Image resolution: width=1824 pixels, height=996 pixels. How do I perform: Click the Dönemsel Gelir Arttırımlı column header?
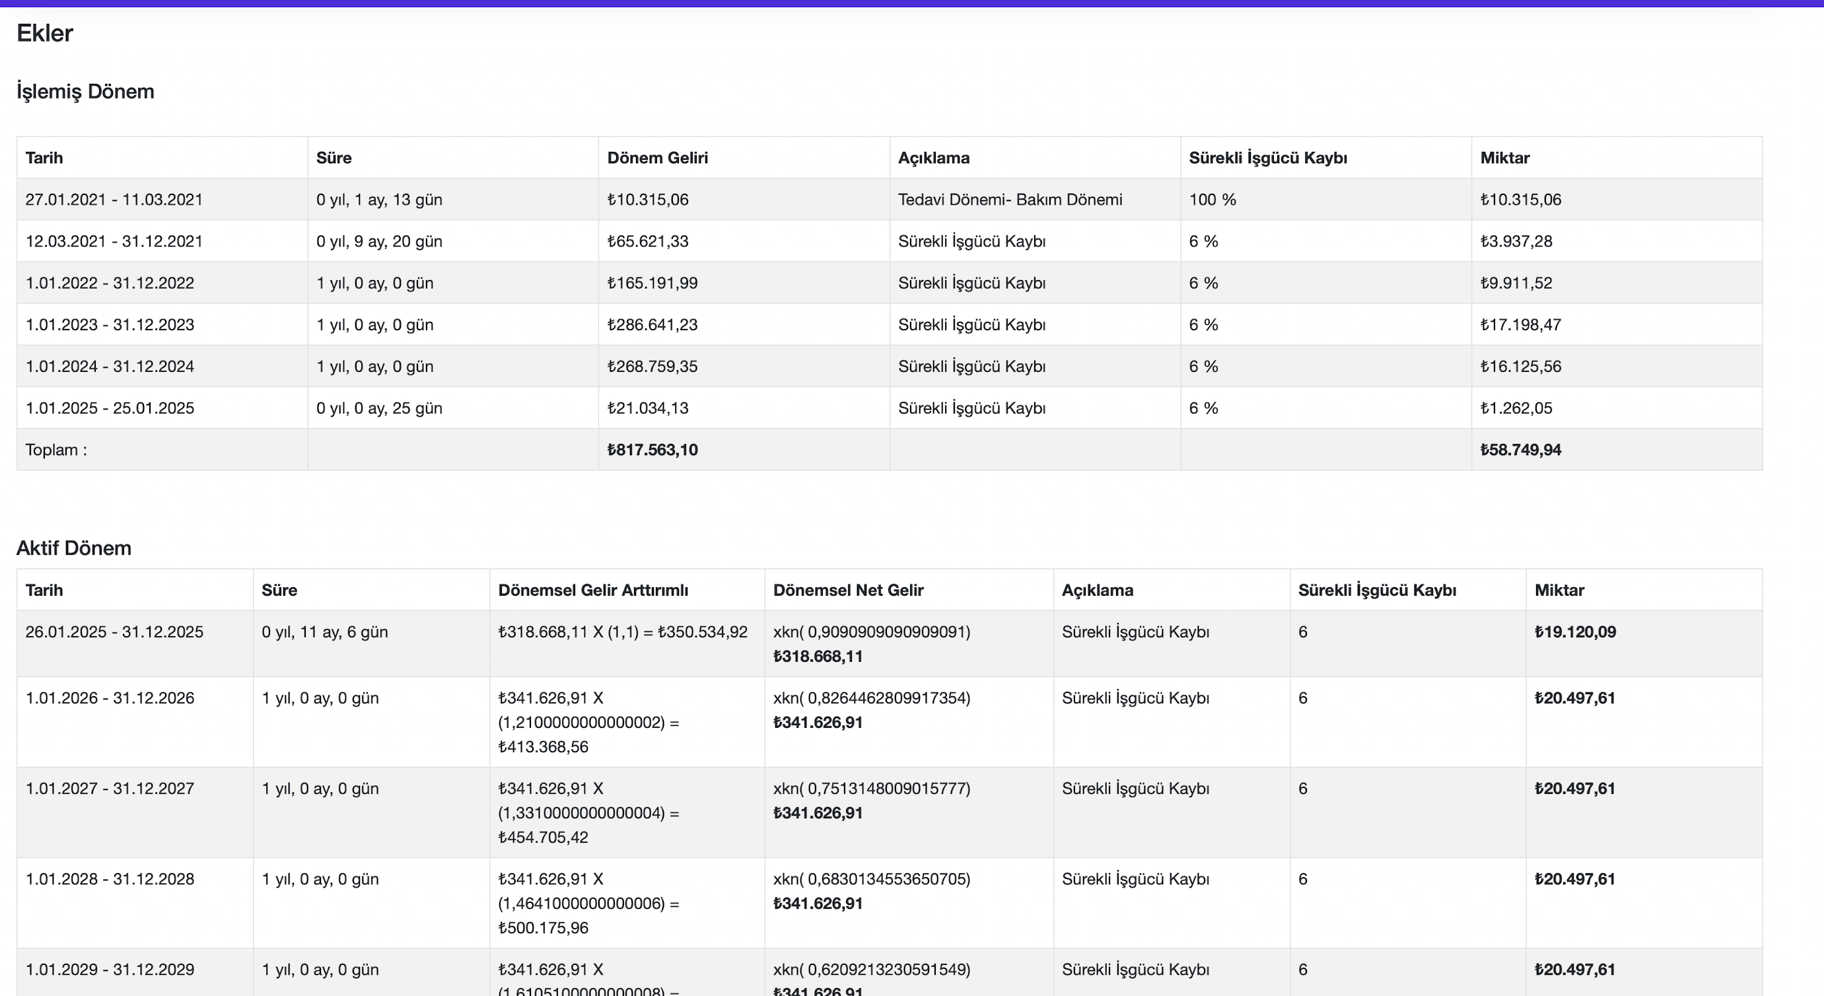pyautogui.click(x=592, y=589)
